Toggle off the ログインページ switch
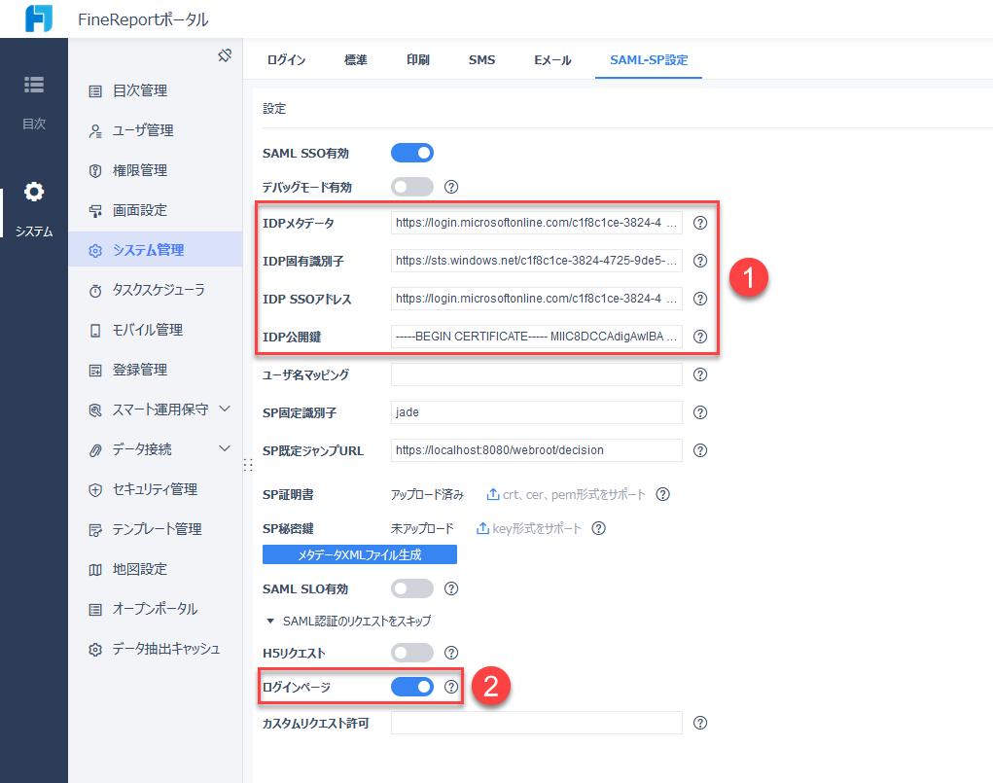993x783 pixels. tap(412, 686)
